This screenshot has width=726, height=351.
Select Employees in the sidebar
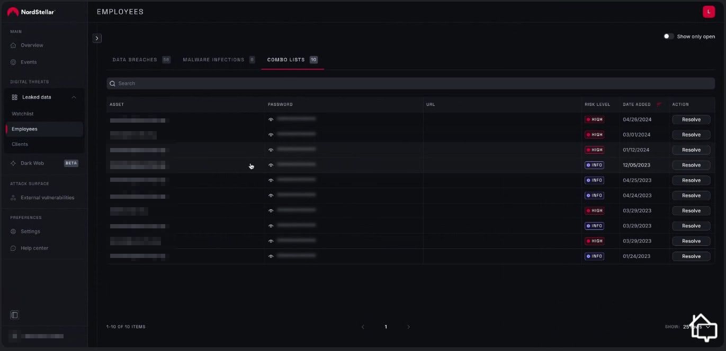point(44,129)
